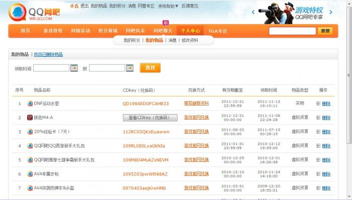
Task: Focus the end date field after 到
Action: (x=107, y=68)
